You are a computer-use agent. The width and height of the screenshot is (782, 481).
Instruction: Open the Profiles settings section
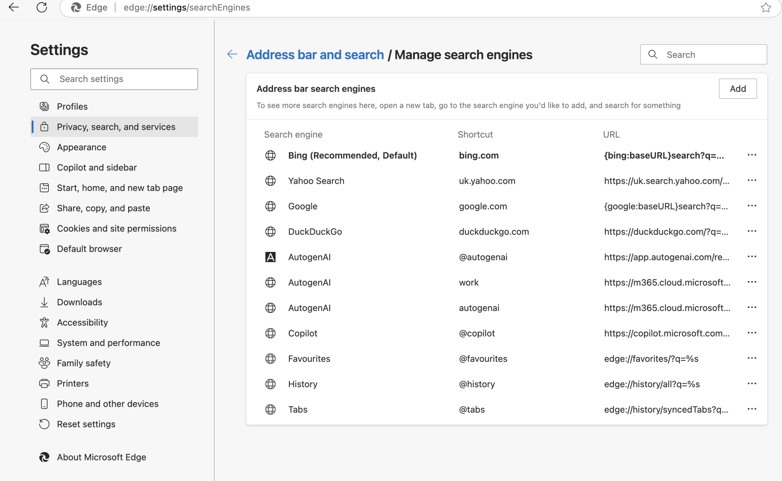click(x=114, y=106)
